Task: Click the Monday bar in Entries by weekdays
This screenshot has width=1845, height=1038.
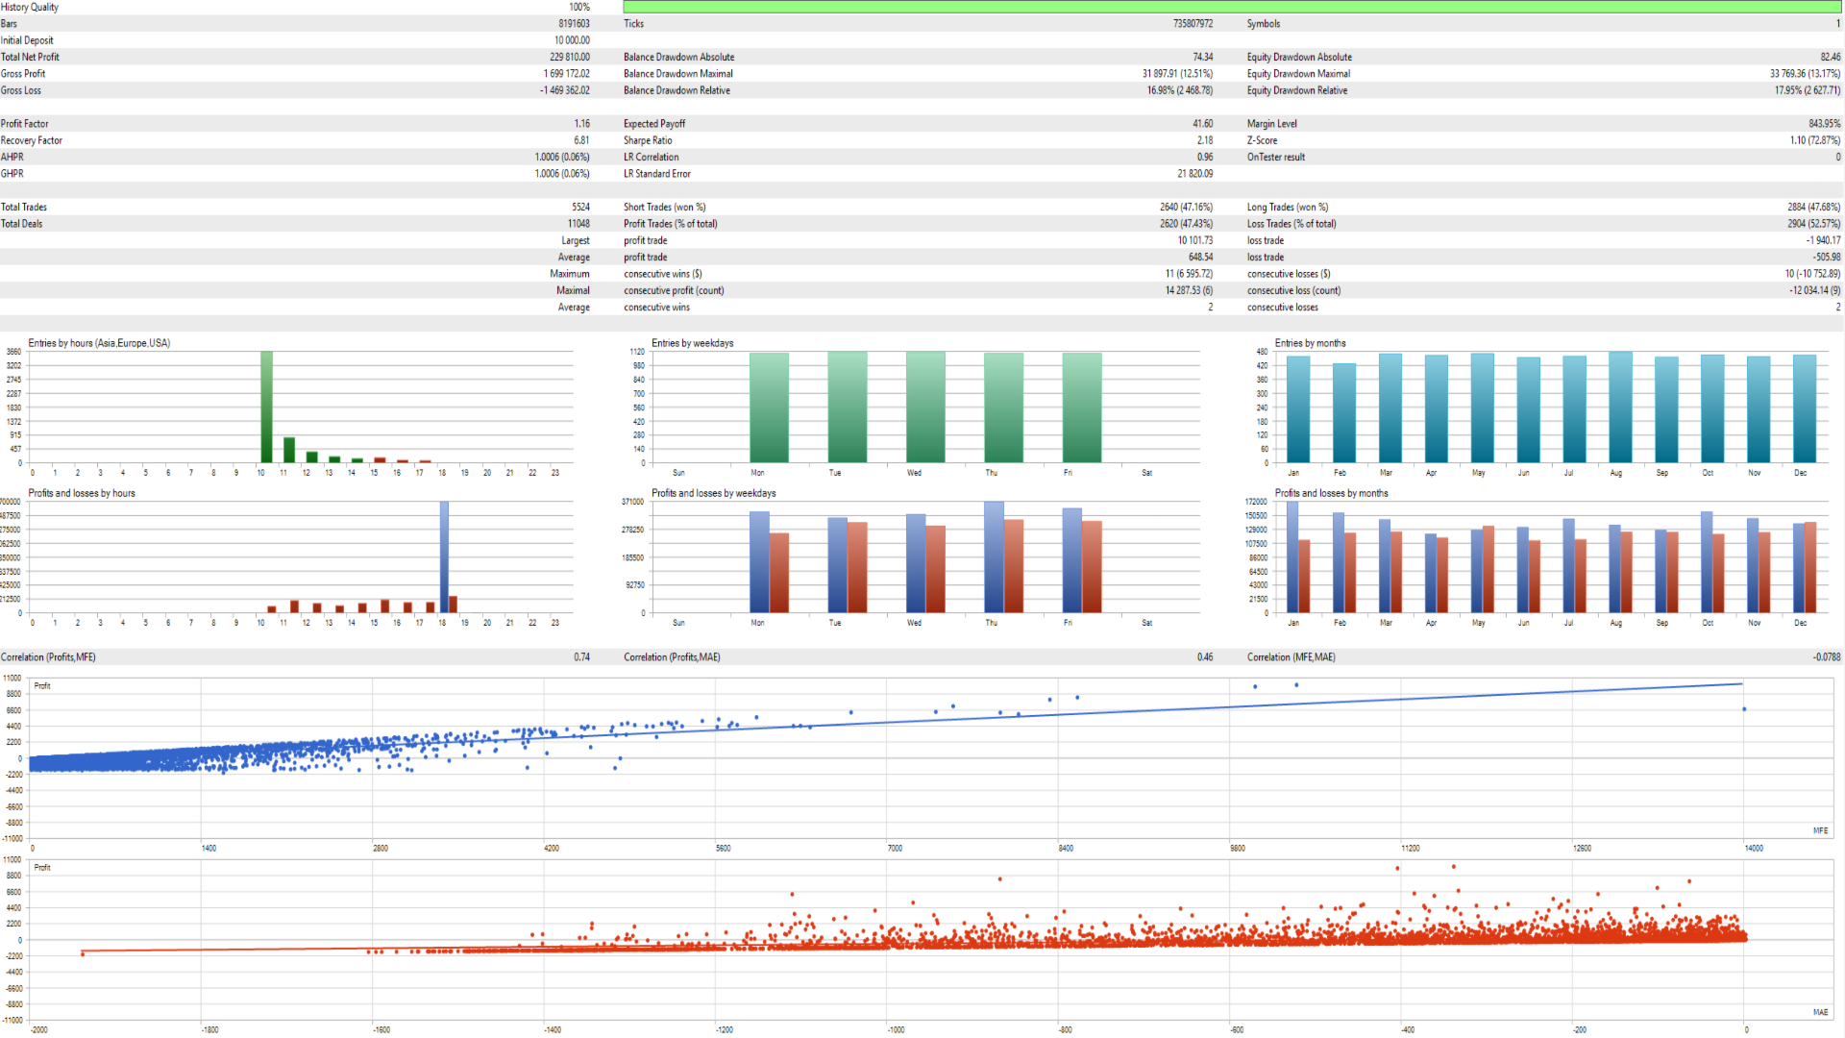Action: [769, 408]
